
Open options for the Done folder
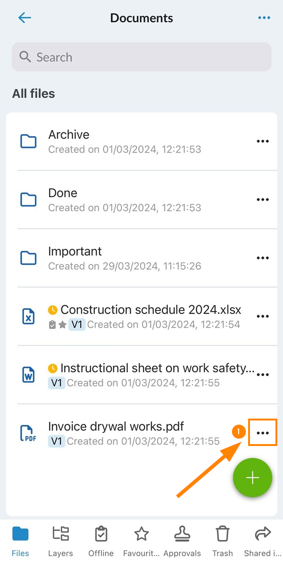262,200
